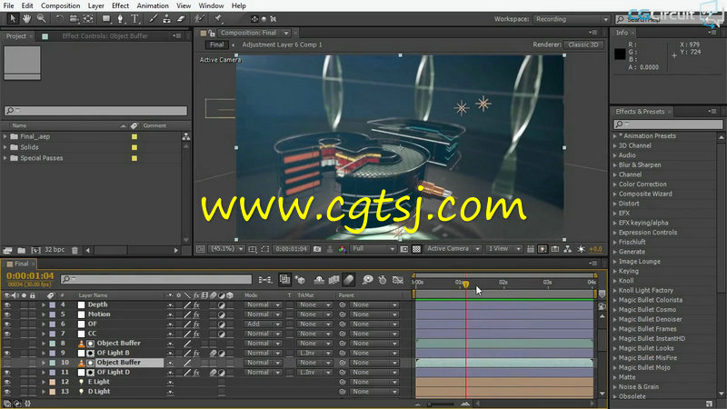Image resolution: width=727 pixels, height=409 pixels.
Task: Toggle transparency grid in viewer
Action: point(416,249)
